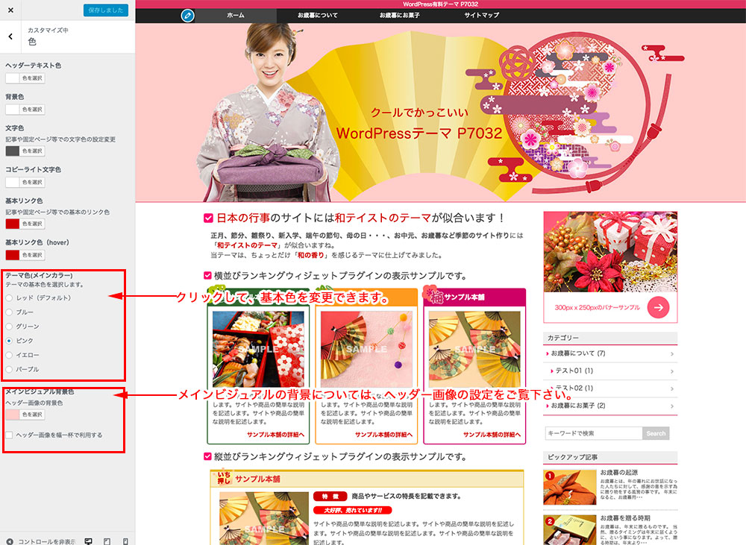
Task: Open サンプル本舗の詳細へ link in green card
Action: [x=275, y=434]
